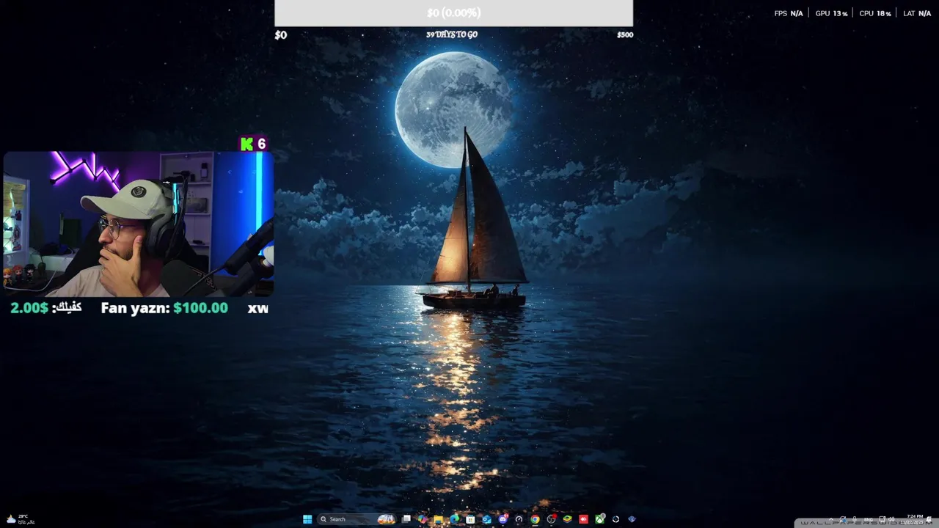939x528 pixels.
Task: Click the $500 goal target text
Action: (x=625, y=34)
